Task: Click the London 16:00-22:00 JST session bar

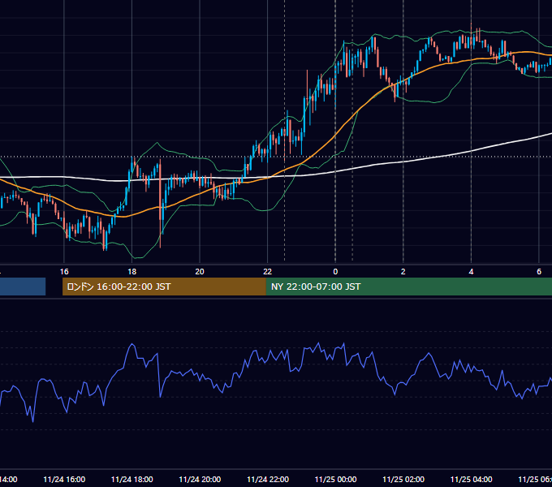Action: pos(164,287)
